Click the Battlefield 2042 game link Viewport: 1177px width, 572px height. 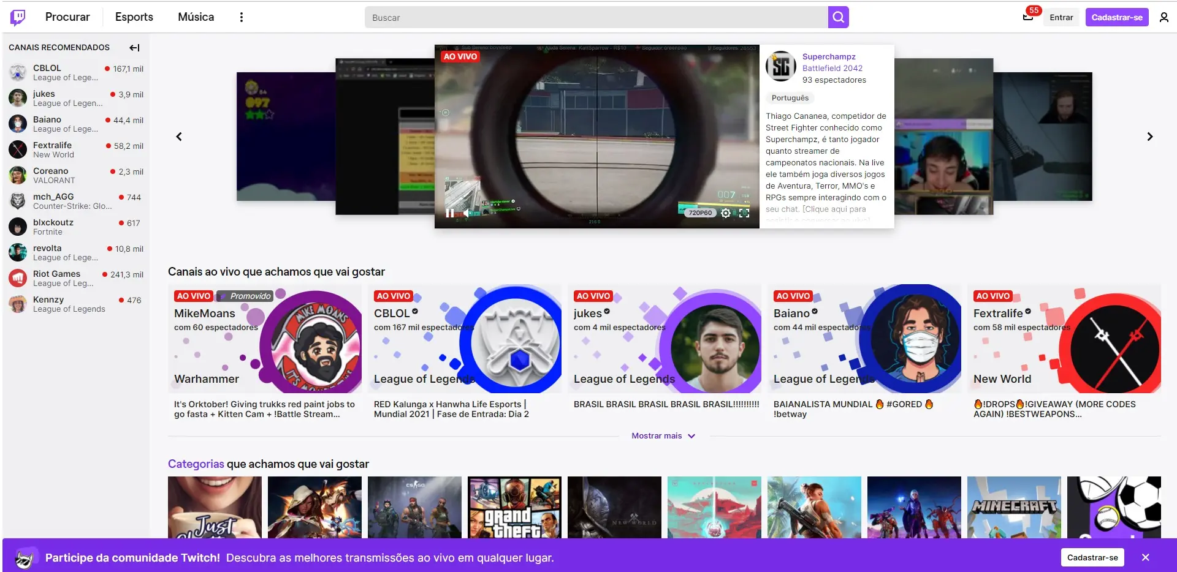tap(832, 68)
